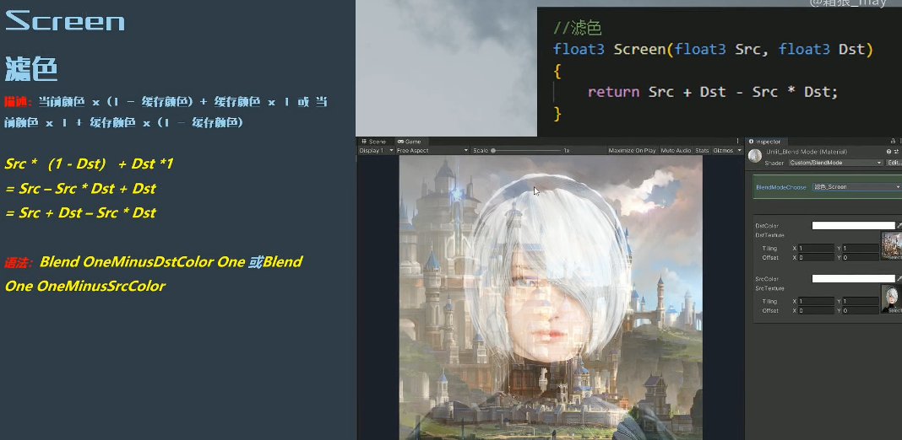Open the Display 1 dropdown
This screenshot has height=440, width=902.
(x=376, y=151)
